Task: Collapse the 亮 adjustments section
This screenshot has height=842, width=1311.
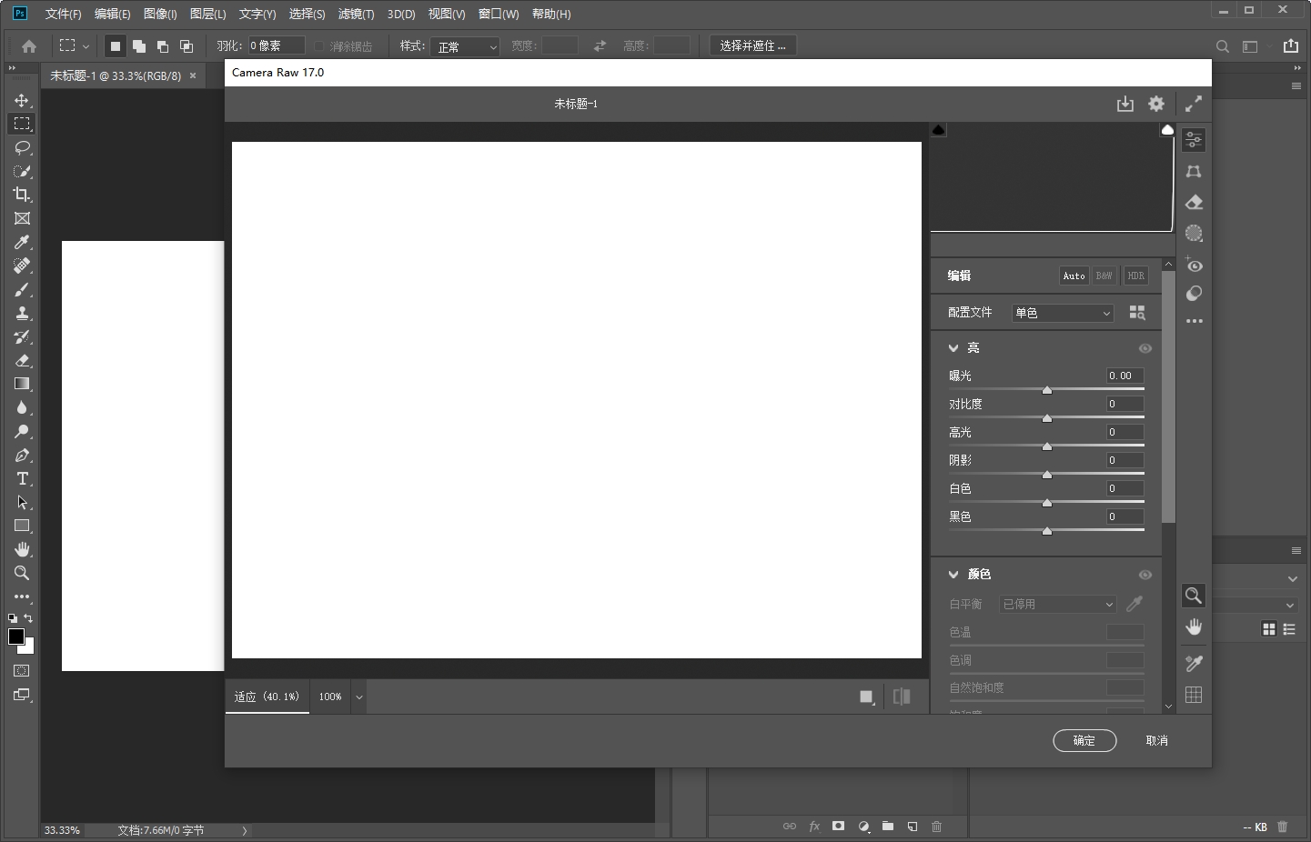Action: pos(952,347)
